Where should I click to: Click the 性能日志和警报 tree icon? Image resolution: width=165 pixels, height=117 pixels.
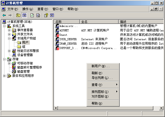tap(14, 51)
